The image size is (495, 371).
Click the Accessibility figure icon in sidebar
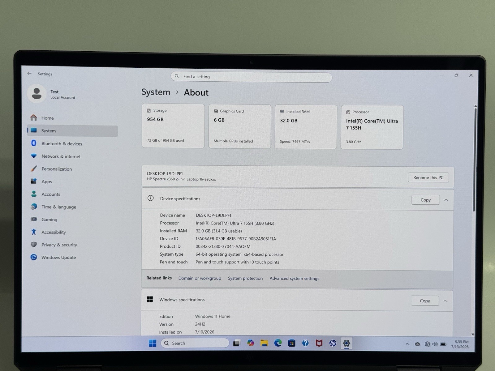pyautogui.click(x=34, y=232)
